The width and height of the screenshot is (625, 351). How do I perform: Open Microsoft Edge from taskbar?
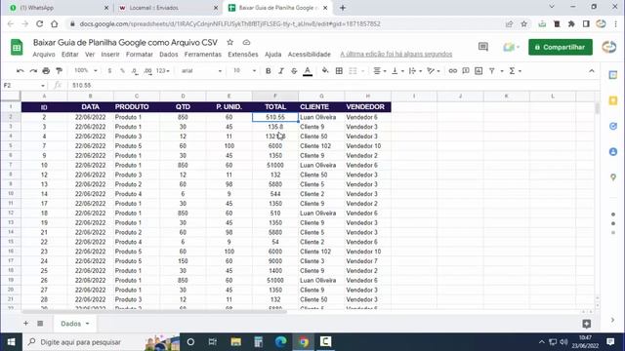[x=281, y=342]
